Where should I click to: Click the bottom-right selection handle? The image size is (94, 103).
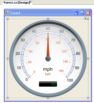coord(88,98)
